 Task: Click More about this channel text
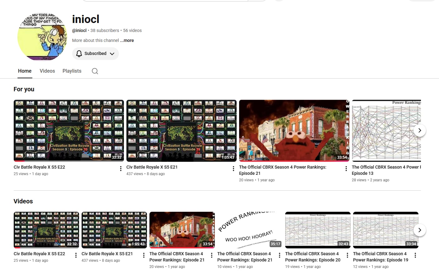(x=96, y=40)
